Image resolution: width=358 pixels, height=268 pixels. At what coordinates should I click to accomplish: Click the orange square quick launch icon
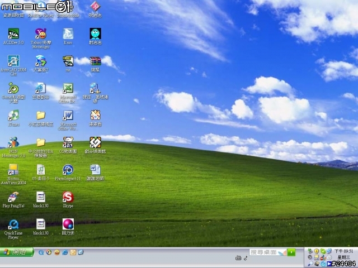pos(73,252)
